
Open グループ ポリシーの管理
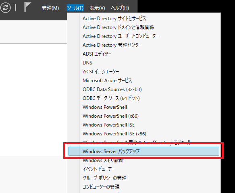[x=144, y=178]
